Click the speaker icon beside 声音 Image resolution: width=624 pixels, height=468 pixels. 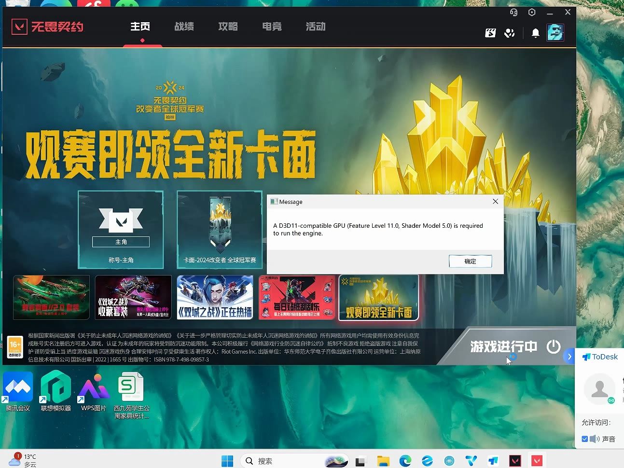[x=595, y=439]
